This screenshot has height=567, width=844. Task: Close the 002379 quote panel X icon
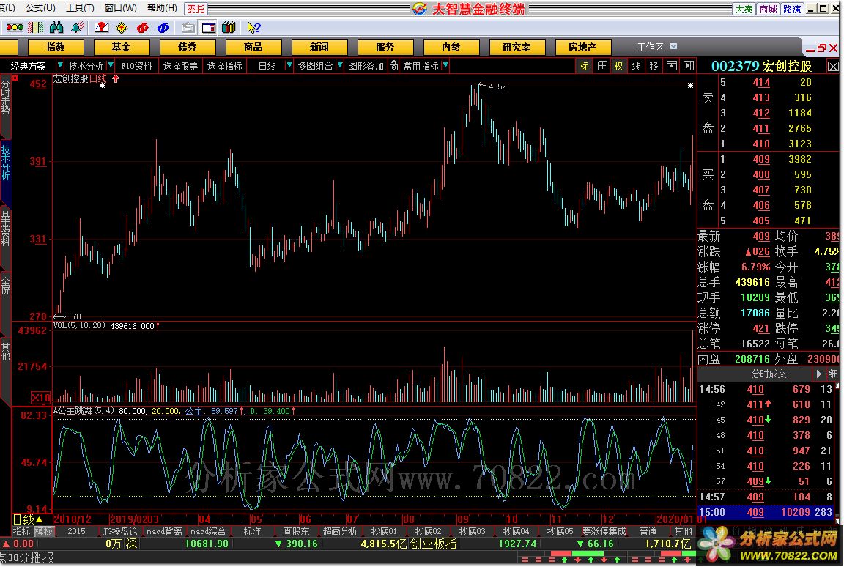[833, 66]
